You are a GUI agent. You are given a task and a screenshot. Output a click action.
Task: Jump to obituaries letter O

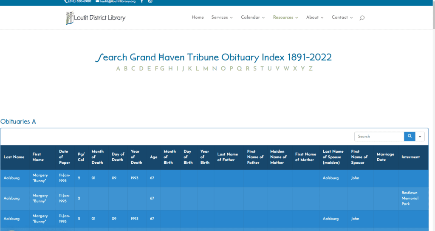click(223, 68)
